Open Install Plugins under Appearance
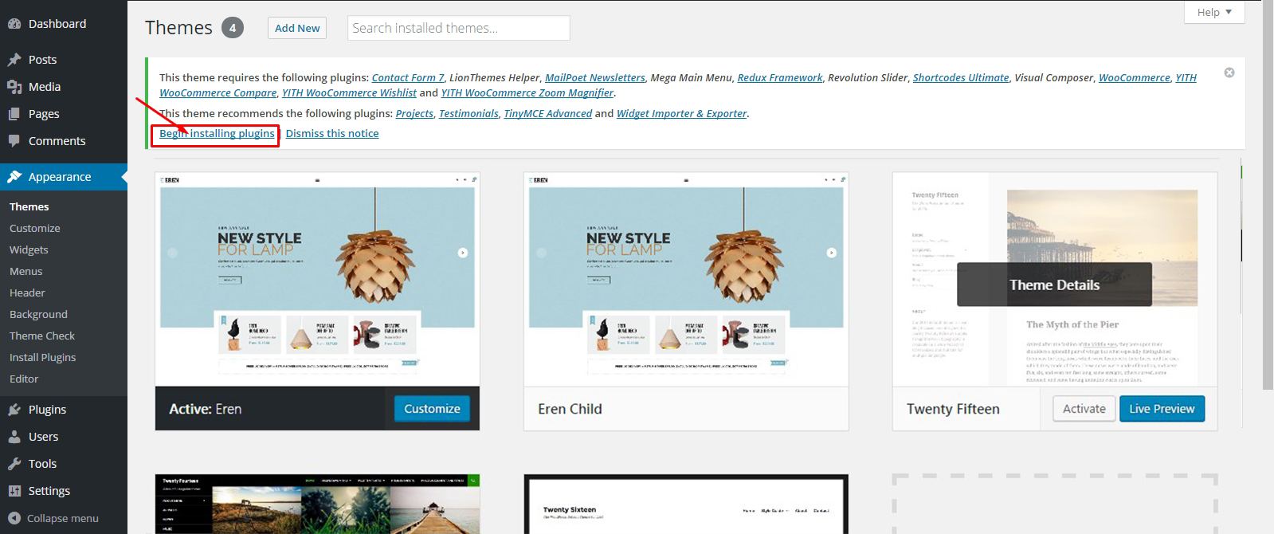 click(42, 357)
